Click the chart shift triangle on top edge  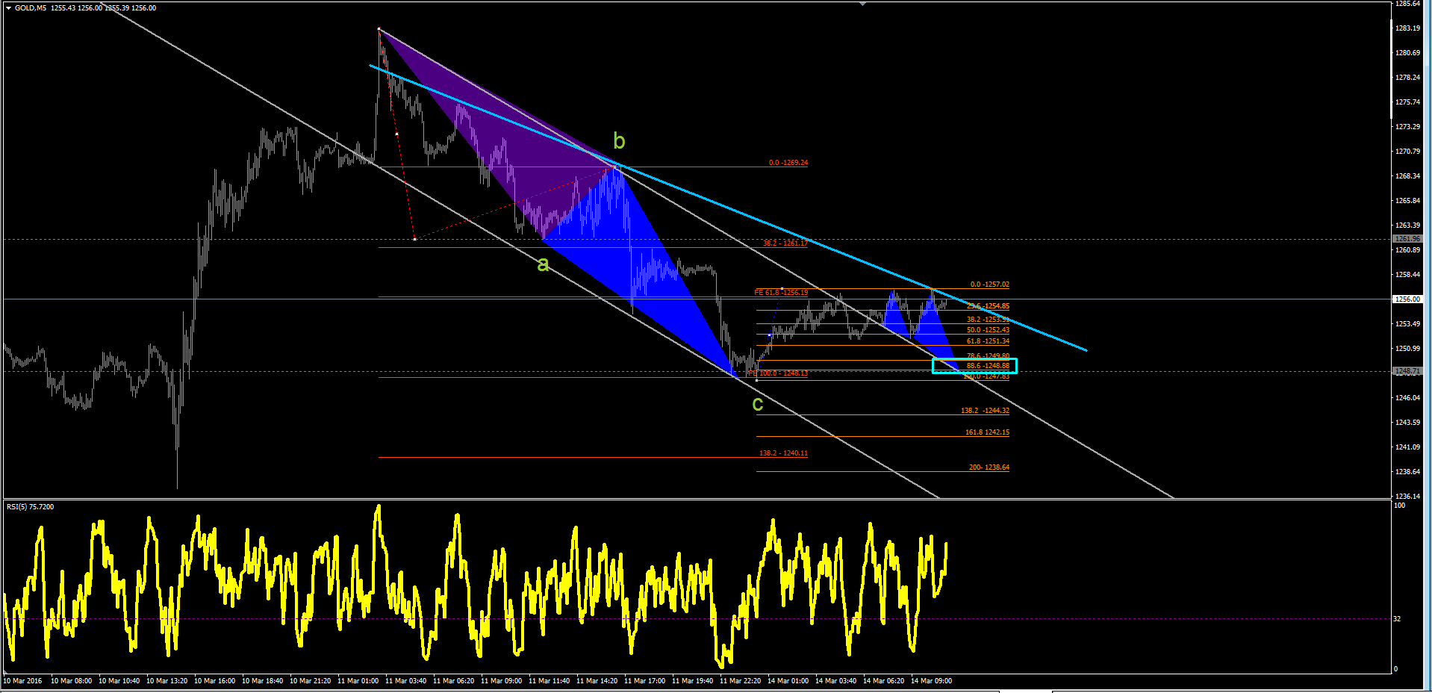pos(863,4)
